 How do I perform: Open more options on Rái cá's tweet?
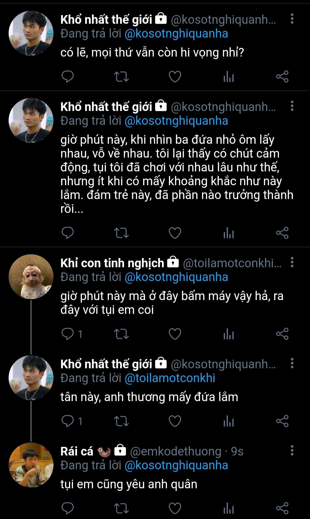292,450
